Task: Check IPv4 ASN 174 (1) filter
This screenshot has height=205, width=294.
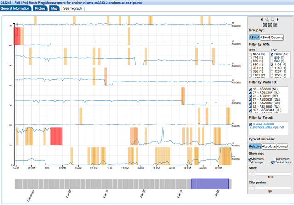Action: point(250,58)
